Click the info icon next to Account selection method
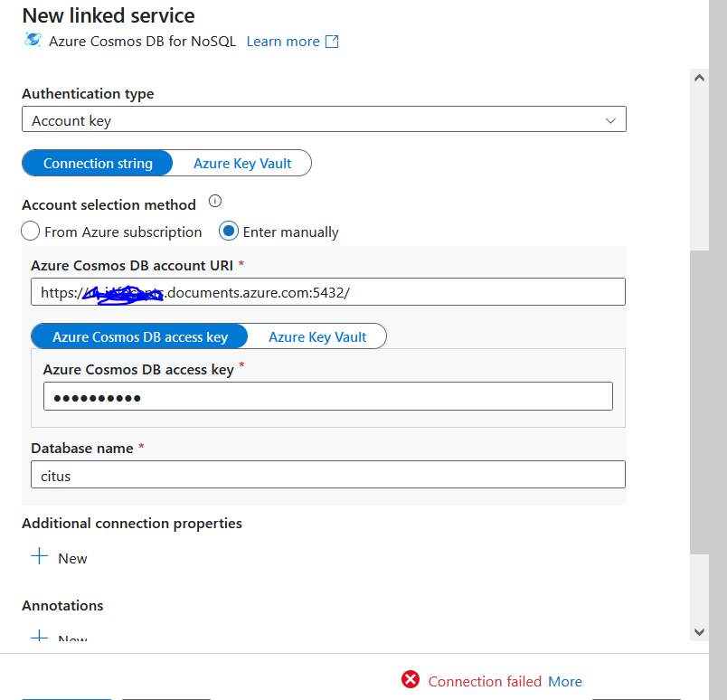Viewport: 727px width, 700px height. (x=214, y=202)
